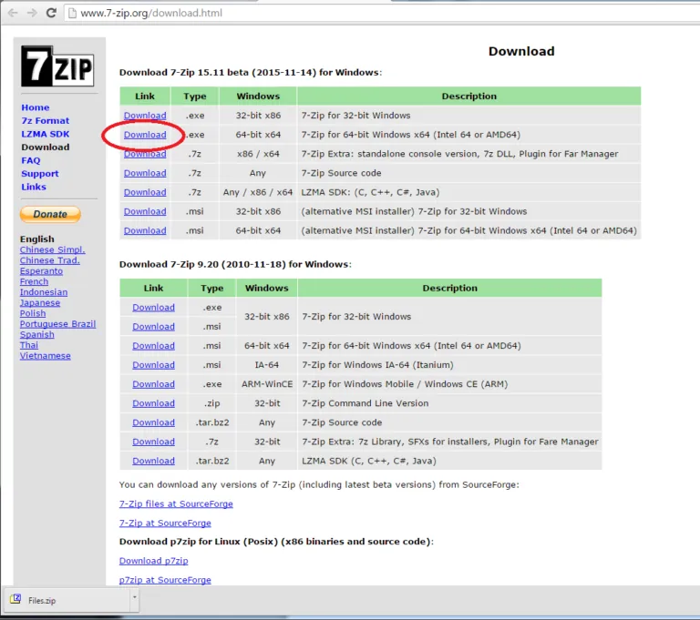Click 'ARM-WinCE' table cell
Image resolution: width=700 pixels, height=620 pixels.
267,384
